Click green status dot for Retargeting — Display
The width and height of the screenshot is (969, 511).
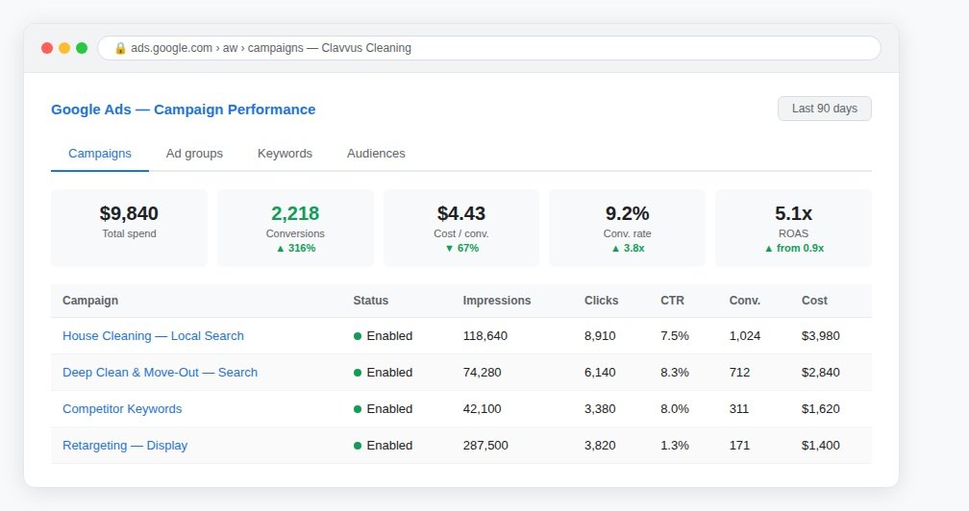(358, 446)
